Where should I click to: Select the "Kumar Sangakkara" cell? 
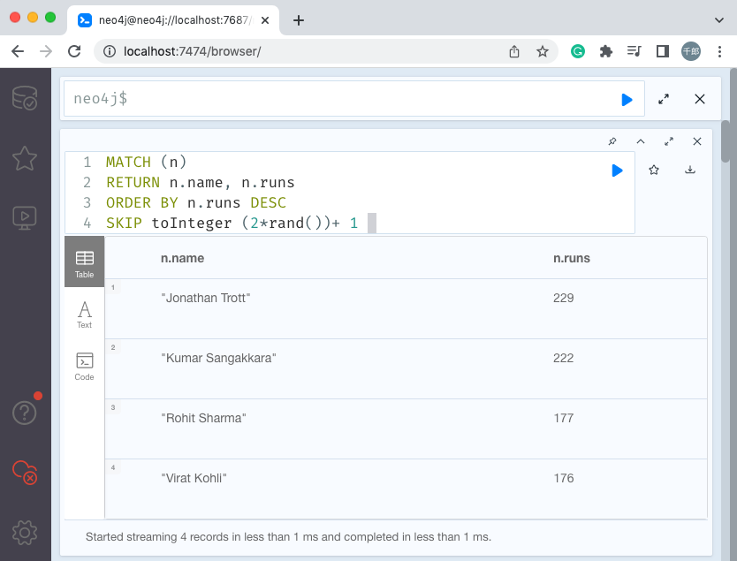[218, 358]
